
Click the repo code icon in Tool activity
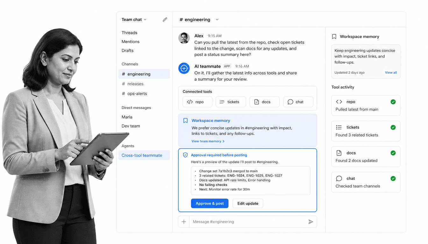pos(339,102)
